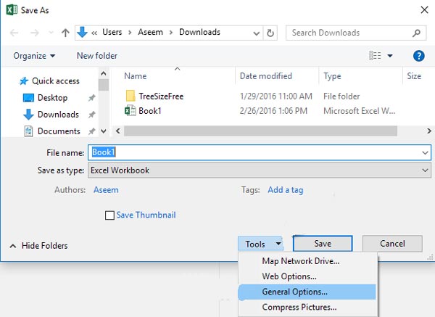
Task: Select the Book1 Excel file
Action: coord(150,111)
